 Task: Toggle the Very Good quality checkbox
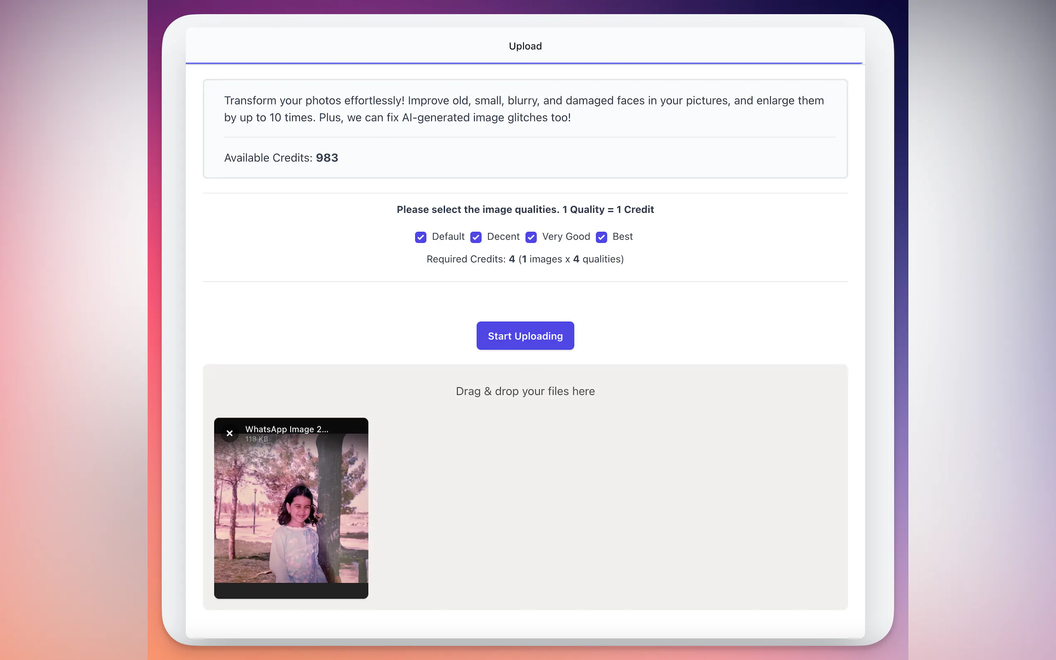531,237
